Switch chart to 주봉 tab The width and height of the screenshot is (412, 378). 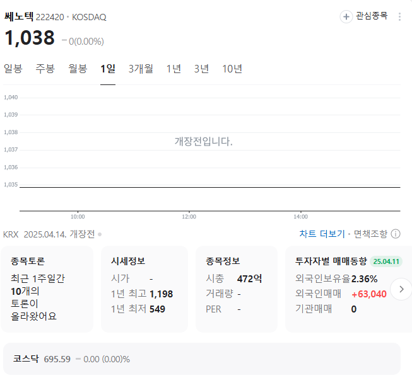(45, 69)
